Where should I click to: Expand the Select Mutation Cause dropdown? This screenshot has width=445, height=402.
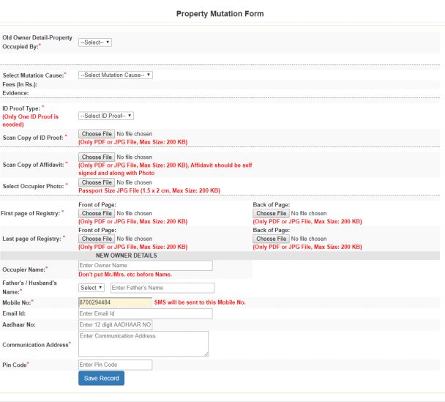pos(115,75)
